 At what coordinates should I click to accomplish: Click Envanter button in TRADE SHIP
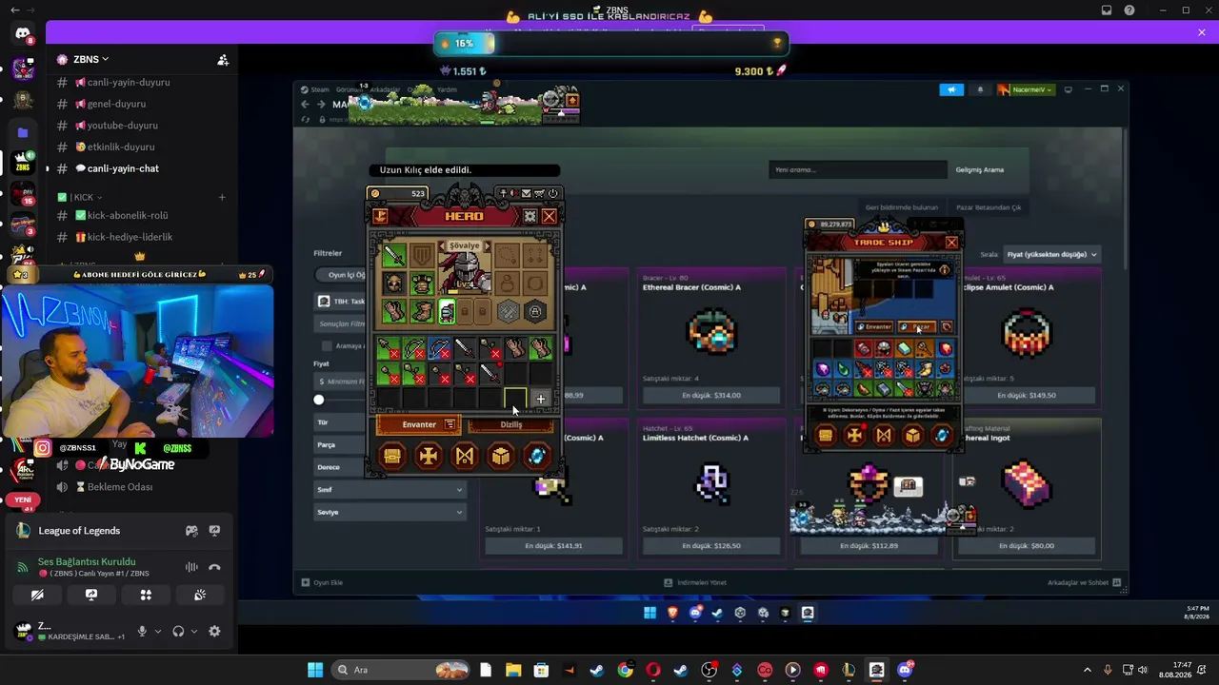(x=874, y=327)
